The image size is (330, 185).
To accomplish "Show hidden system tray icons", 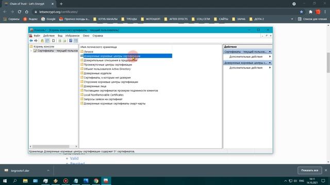I will click(x=285, y=181).
